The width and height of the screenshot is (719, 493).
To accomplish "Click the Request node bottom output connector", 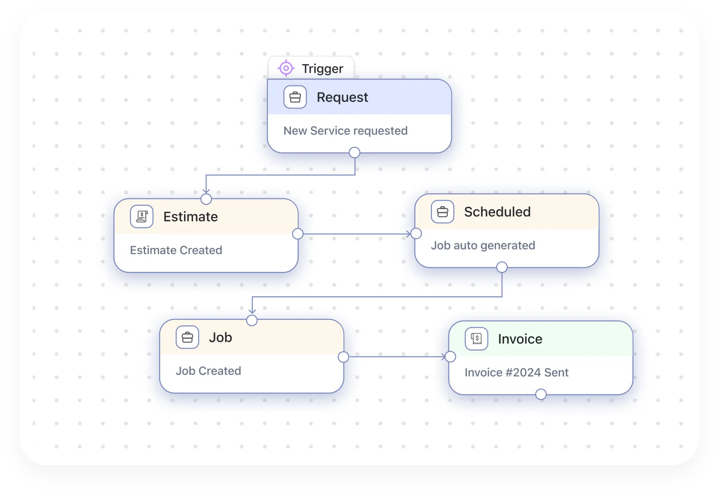I will pos(354,152).
